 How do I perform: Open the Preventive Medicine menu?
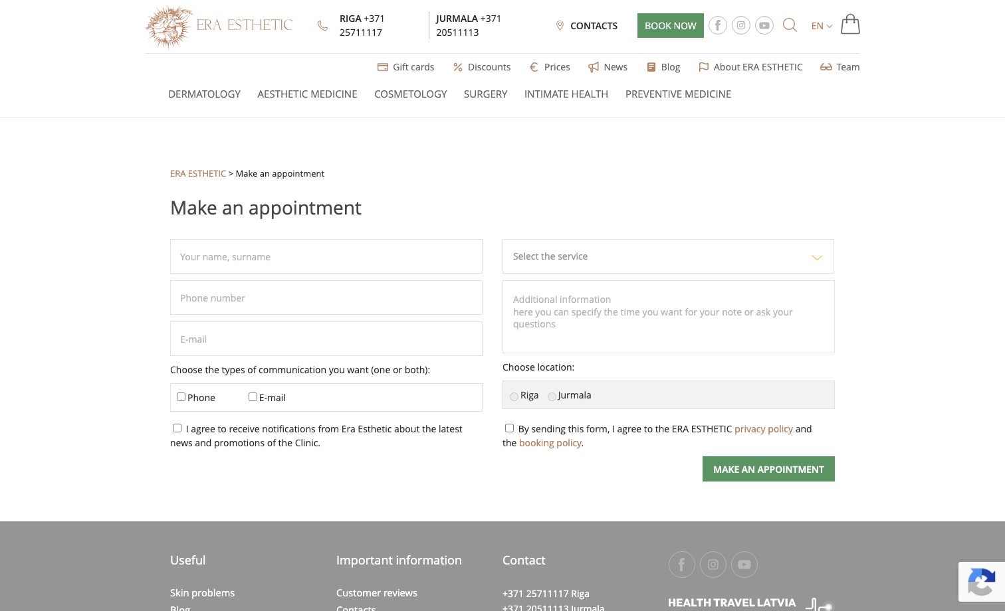click(x=678, y=94)
